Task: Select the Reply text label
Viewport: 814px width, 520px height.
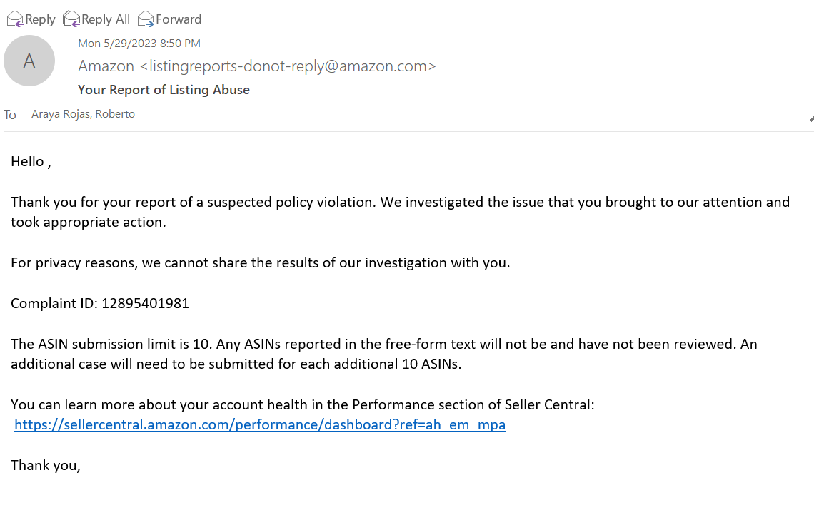Action: [40, 19]
